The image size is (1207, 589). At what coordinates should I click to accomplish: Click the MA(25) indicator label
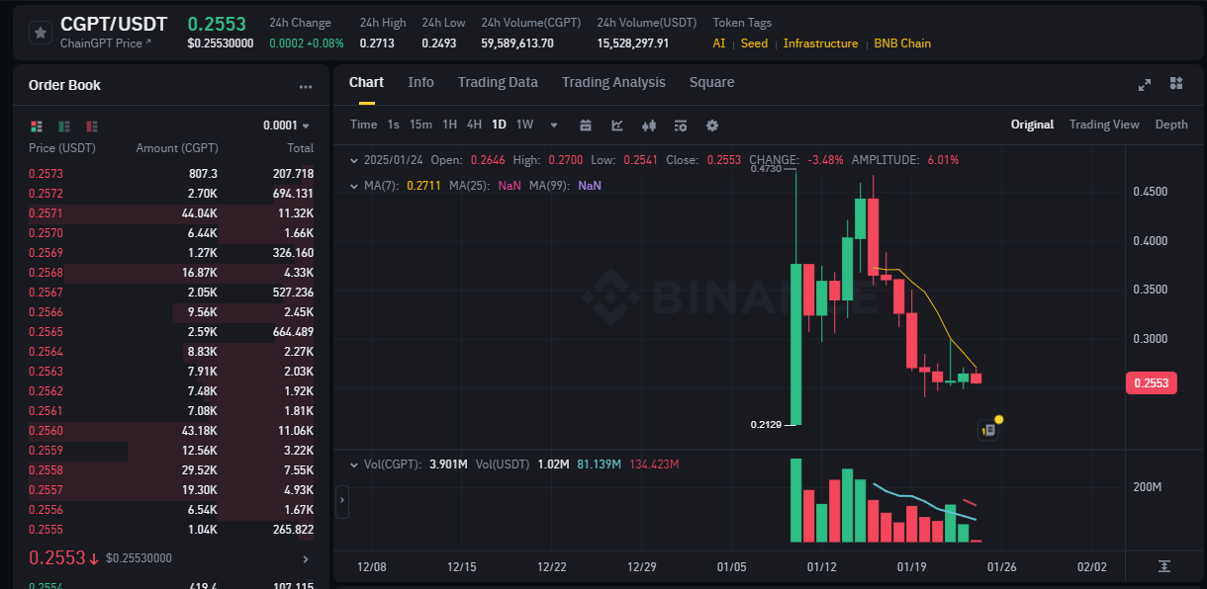[x=468, y=185]
